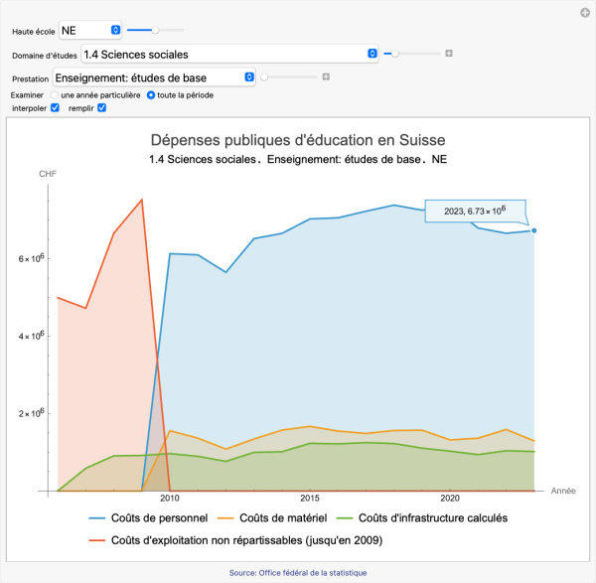The height and width of the screenshot is (583, 596).
Task: Expand the Prestation slider controls
Action: point(325,76)
